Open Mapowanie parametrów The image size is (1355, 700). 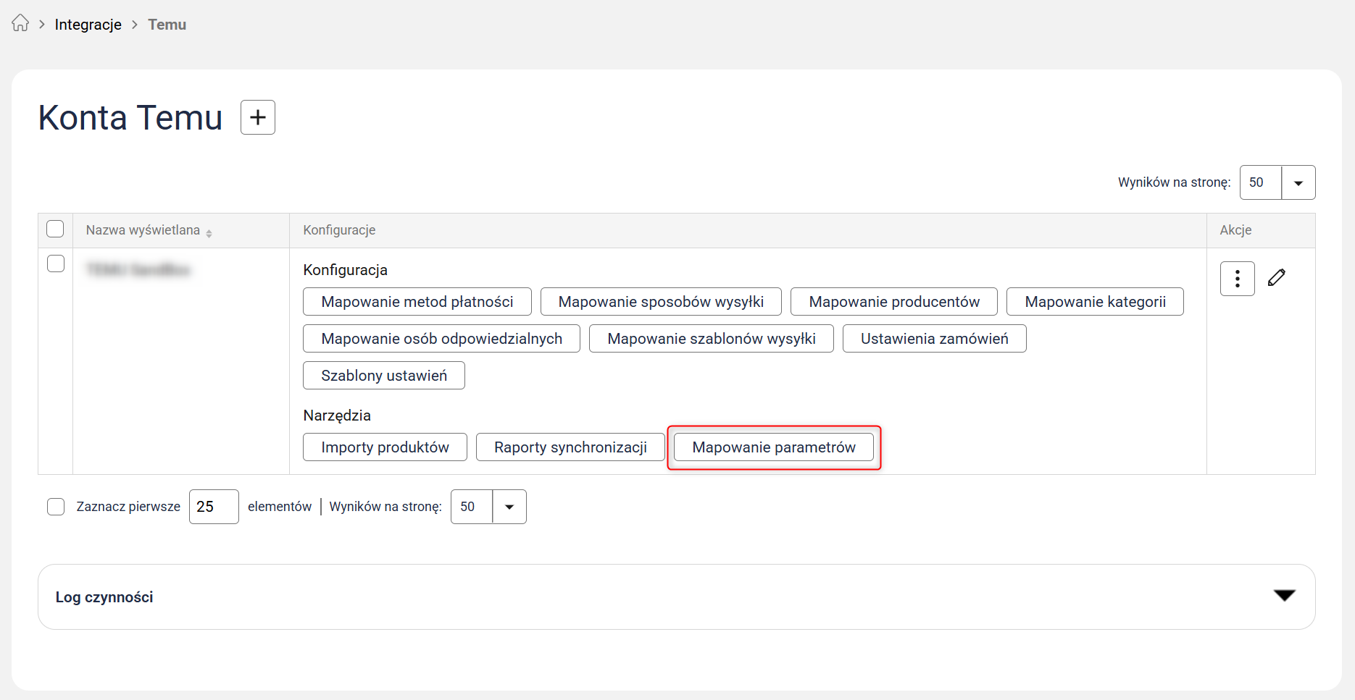click(x=773, y=447)
